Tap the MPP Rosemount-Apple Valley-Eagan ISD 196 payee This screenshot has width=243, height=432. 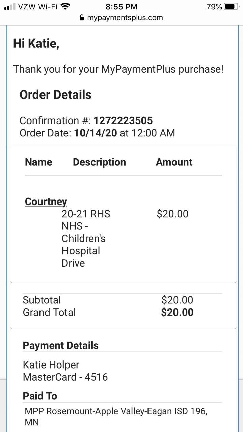click(x=116, y=411)
